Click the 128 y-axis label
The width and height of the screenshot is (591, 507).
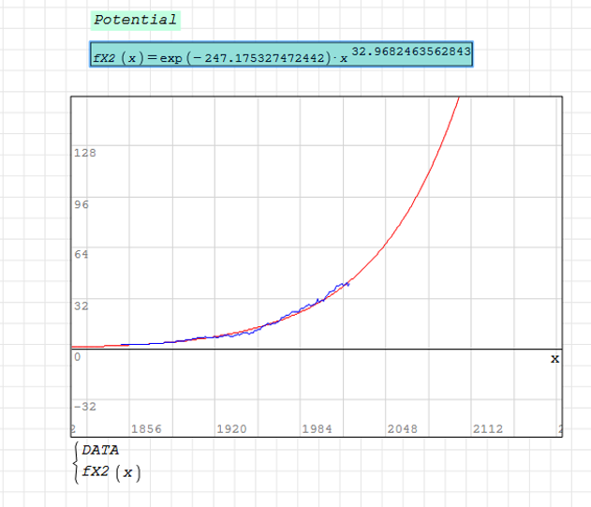point(85,152)
